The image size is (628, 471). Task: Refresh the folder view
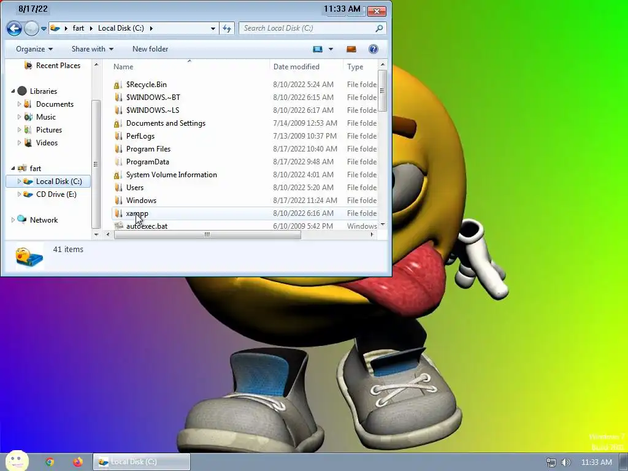tap(227, 28)
